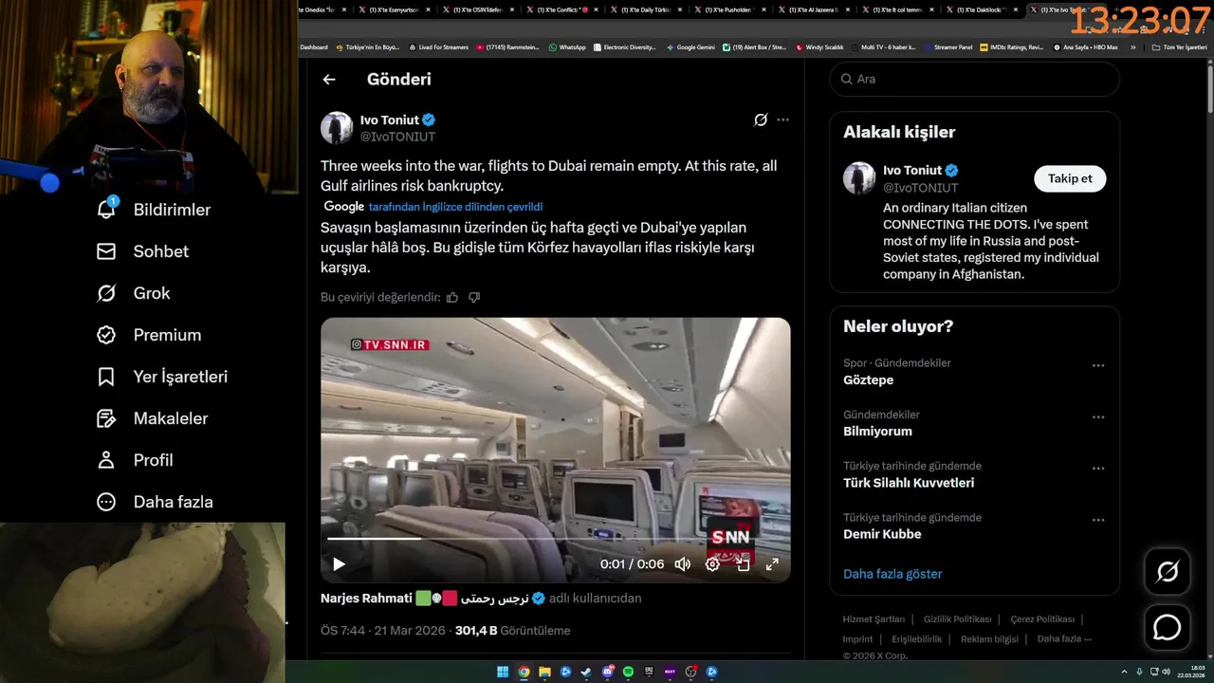Open options for Bilmiyorum trend

tap(1098, 416)
